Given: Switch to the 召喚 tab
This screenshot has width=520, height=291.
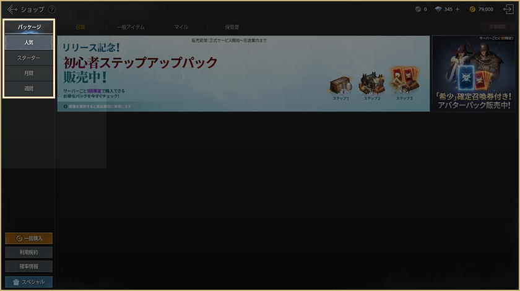Looking at the screenshot, I should pos(80,27).
